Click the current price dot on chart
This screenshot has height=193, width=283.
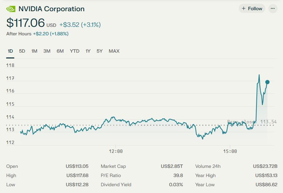pyautogui.click(x=267, y=82)
